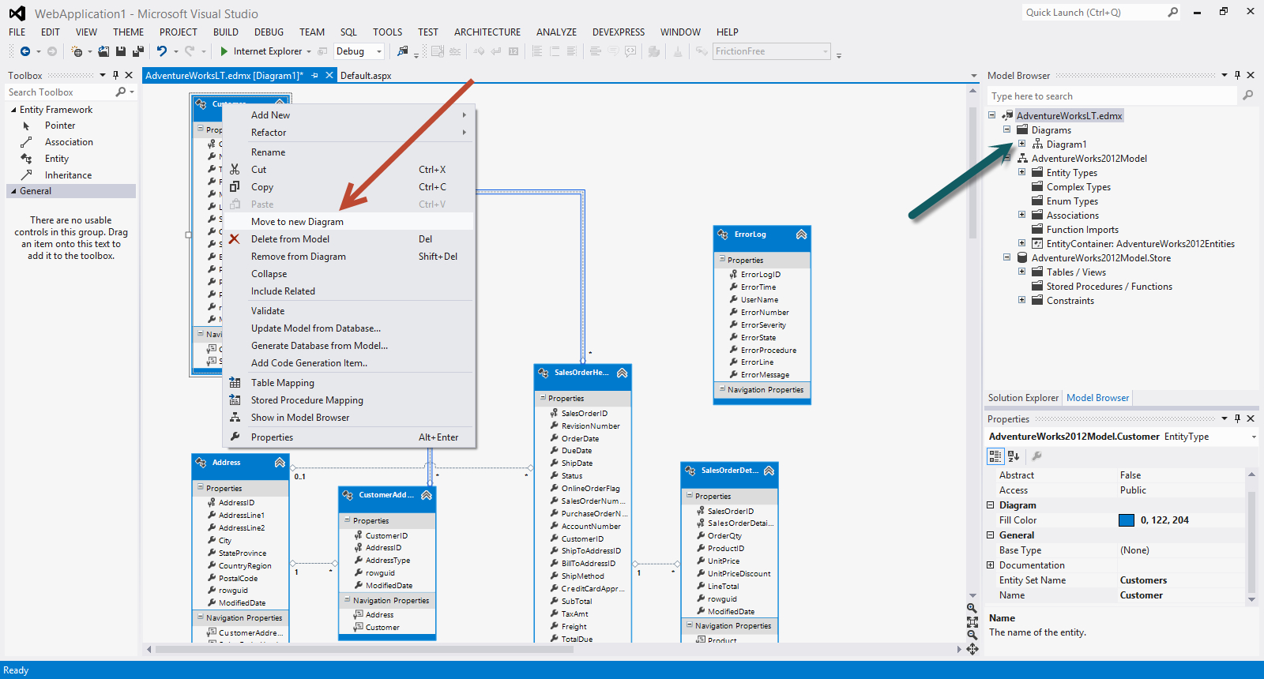Viewport: 1264px width, 679px height.
Task: Click the Zoom Out diagram icon
Action: point(972,635)
